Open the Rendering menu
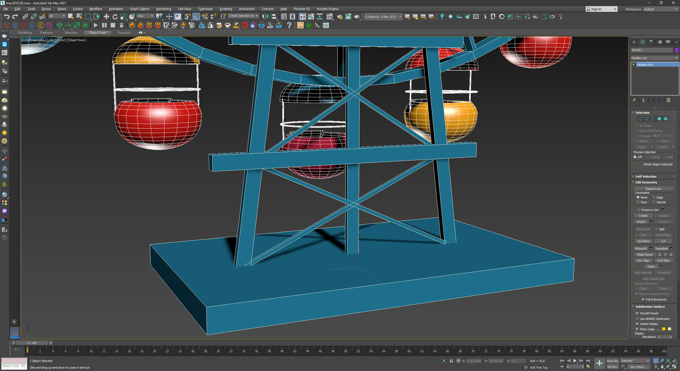The height and width of the screenshot is (371, 680). coord(163,9)
